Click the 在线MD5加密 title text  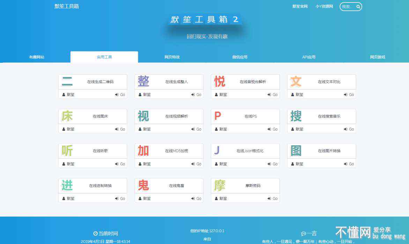click(x=177, y=151)
